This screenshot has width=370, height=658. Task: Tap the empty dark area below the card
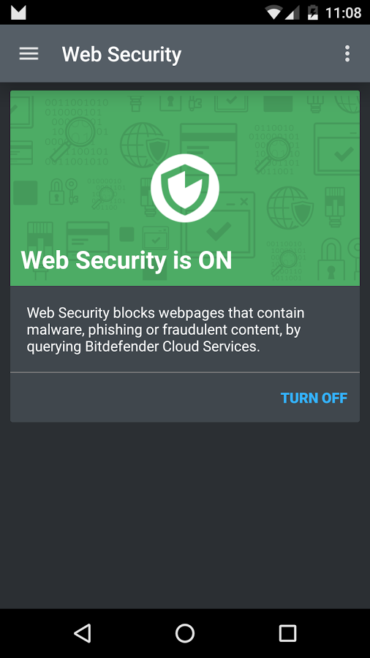click(x=185, y=515)
